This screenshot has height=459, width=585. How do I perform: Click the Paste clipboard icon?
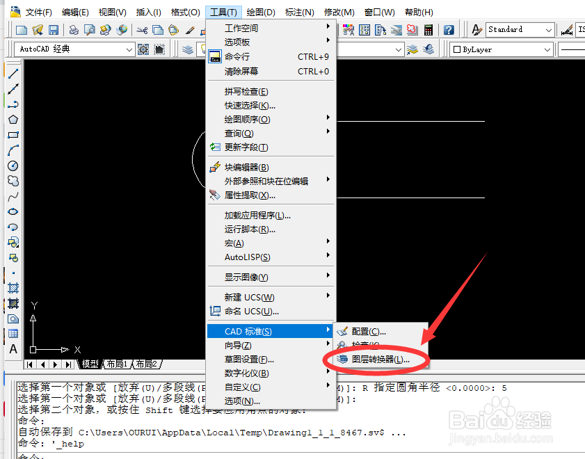tap(173, 30)
